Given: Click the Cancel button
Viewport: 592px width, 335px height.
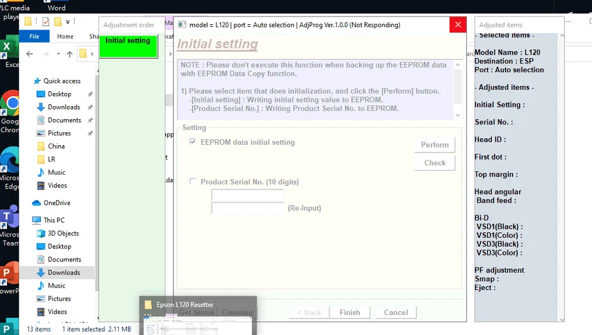Looking at the screenshot, I should point(396,312).
